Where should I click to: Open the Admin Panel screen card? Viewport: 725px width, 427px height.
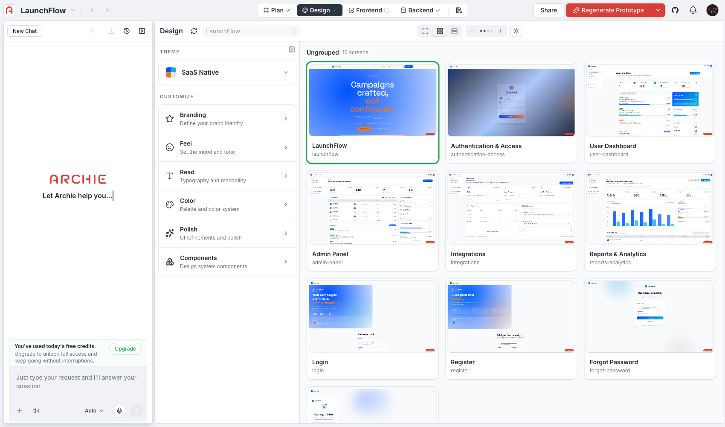[372, 221]
